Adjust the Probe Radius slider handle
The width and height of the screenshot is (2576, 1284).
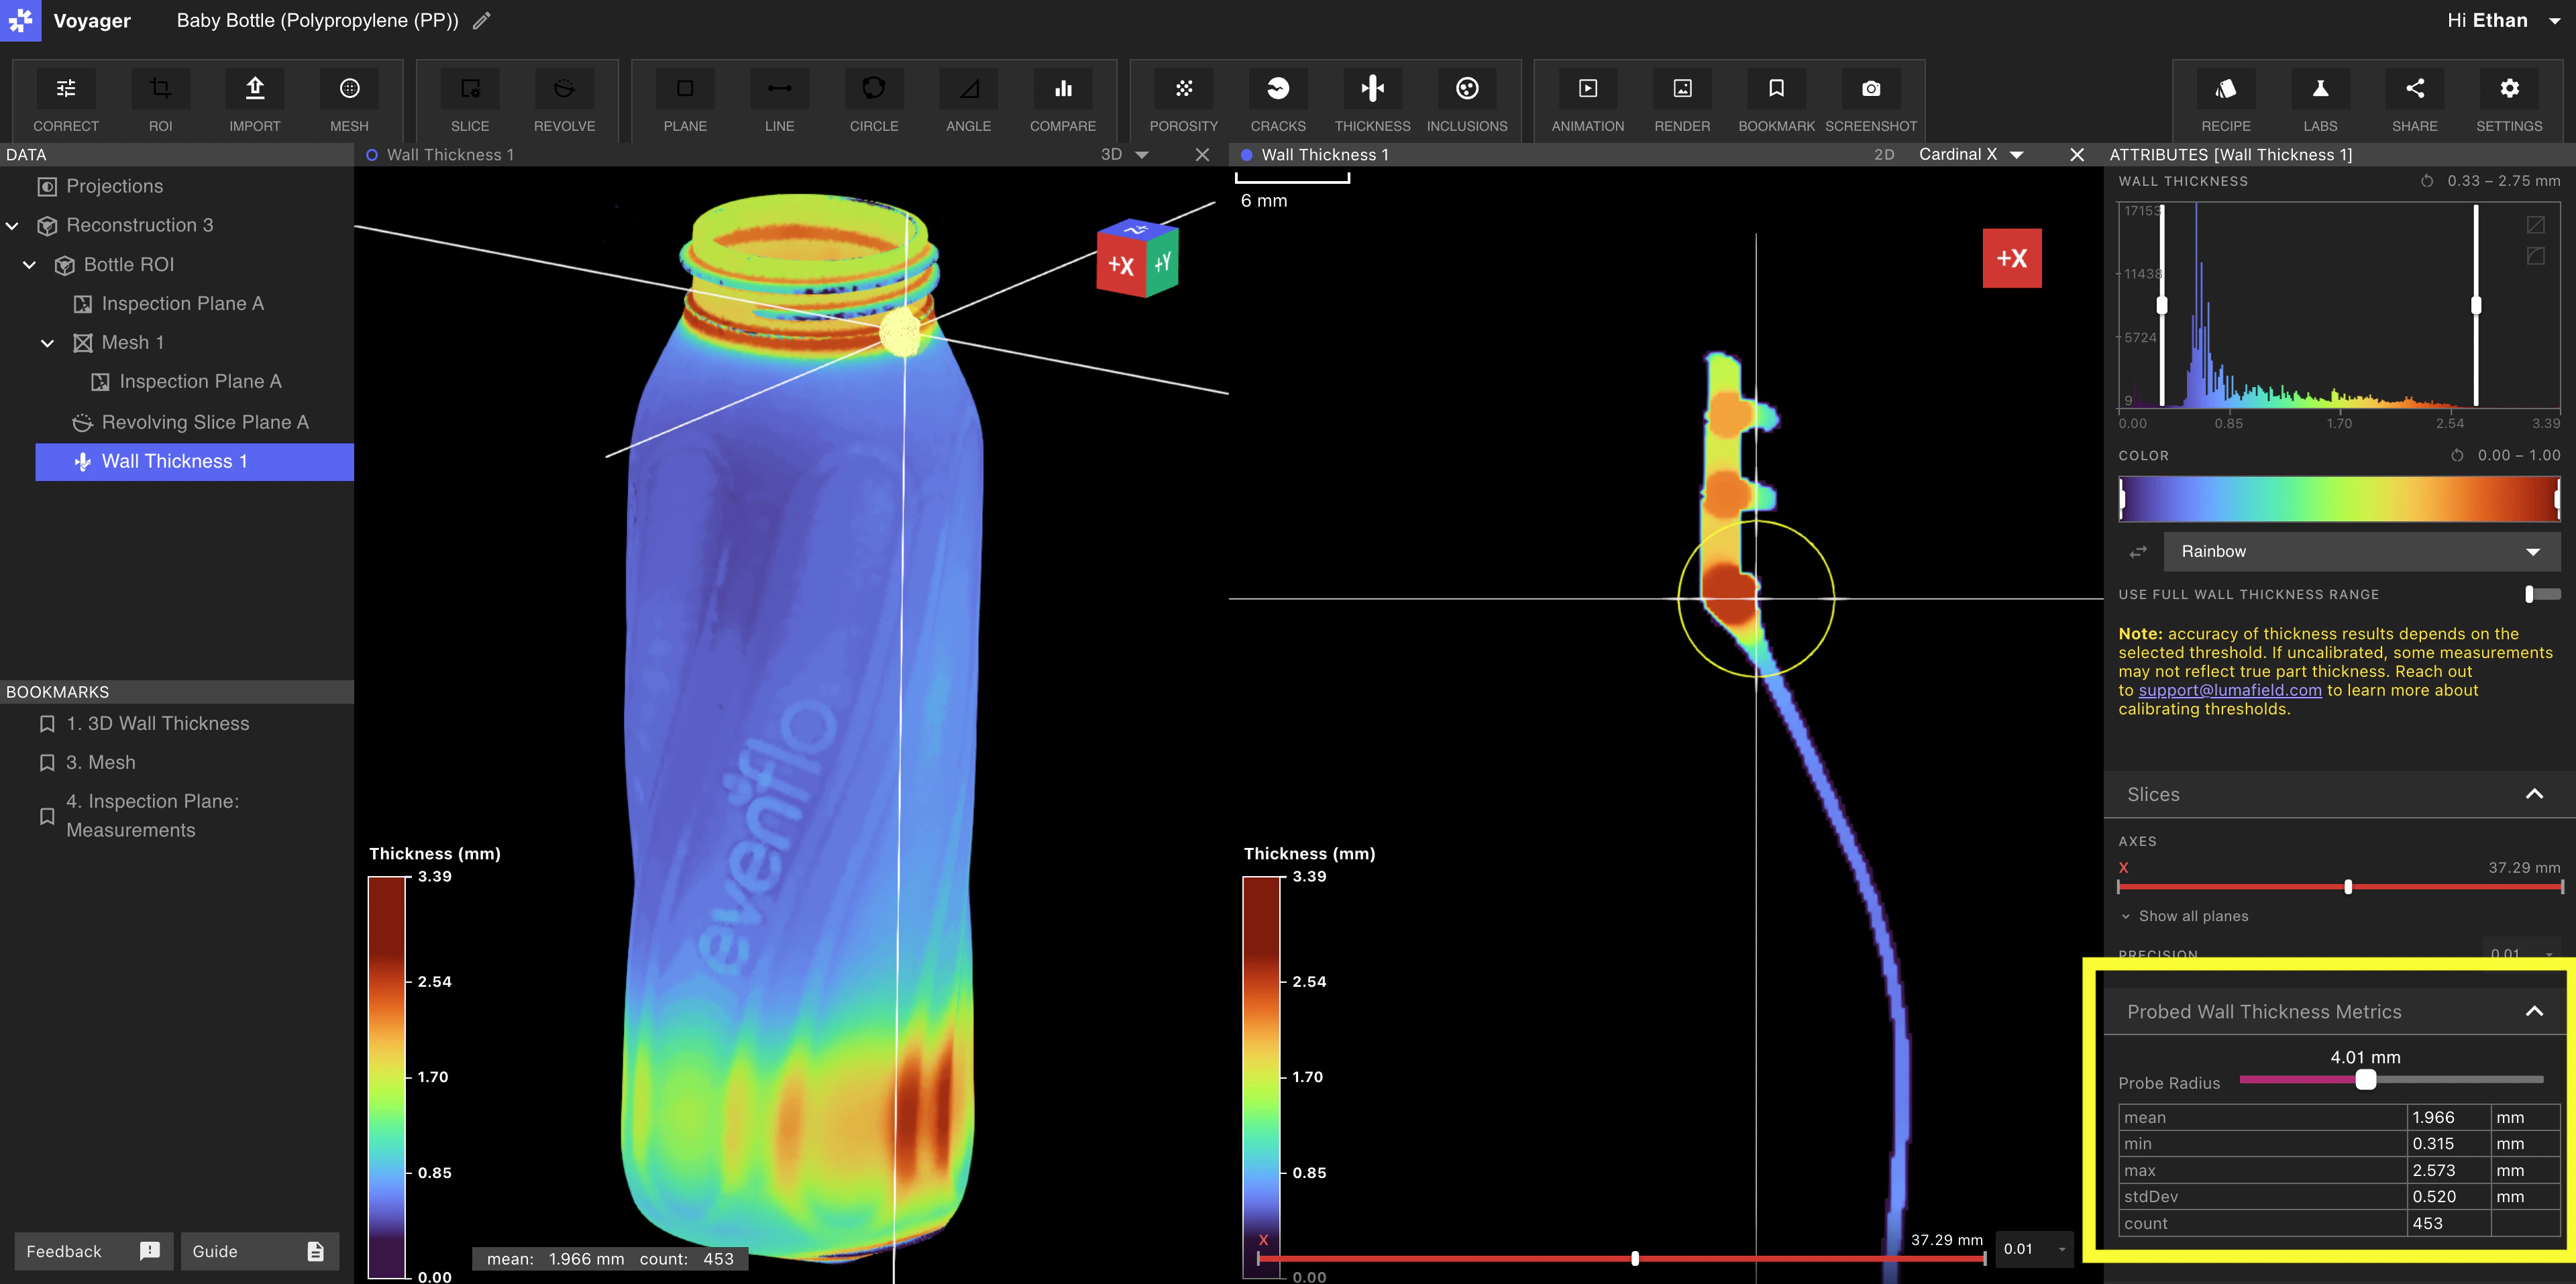pos(2365,1080)
